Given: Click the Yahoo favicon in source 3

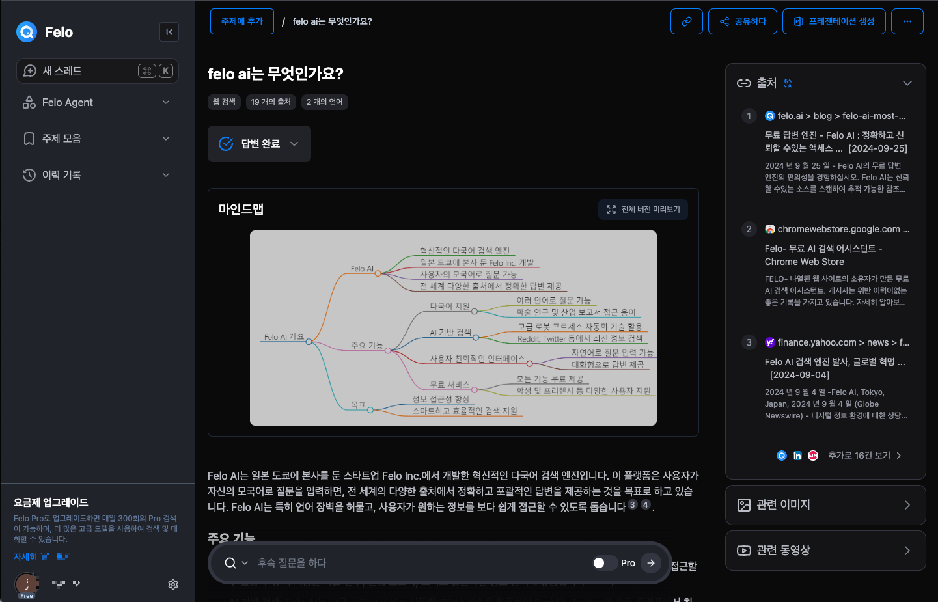Looking at the screenshot, I should pos(770,342).
